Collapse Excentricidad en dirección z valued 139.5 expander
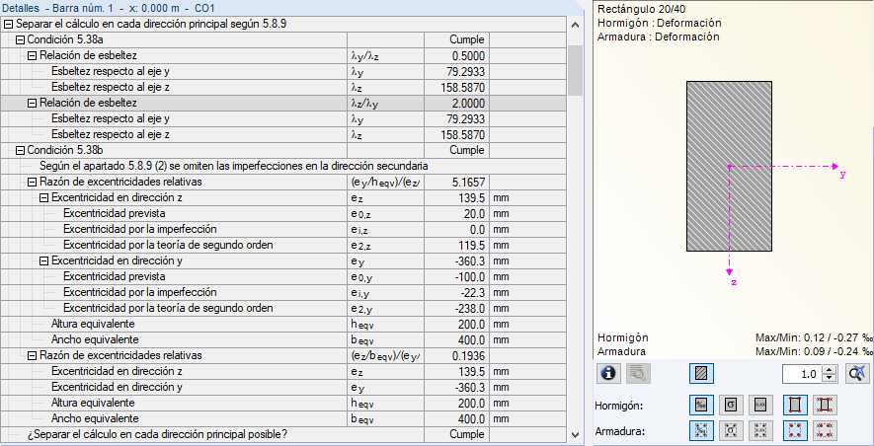 [44, 197]
